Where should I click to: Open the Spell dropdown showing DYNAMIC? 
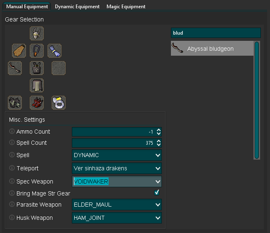tap(117, 155)
